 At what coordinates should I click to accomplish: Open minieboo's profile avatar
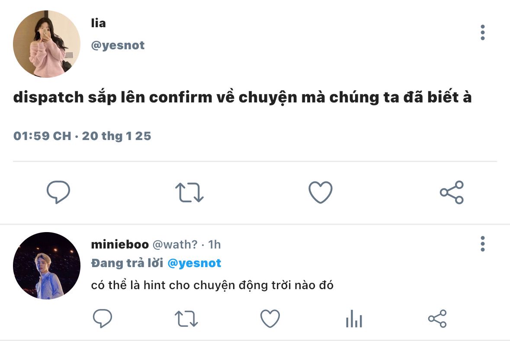pos(47,266)
